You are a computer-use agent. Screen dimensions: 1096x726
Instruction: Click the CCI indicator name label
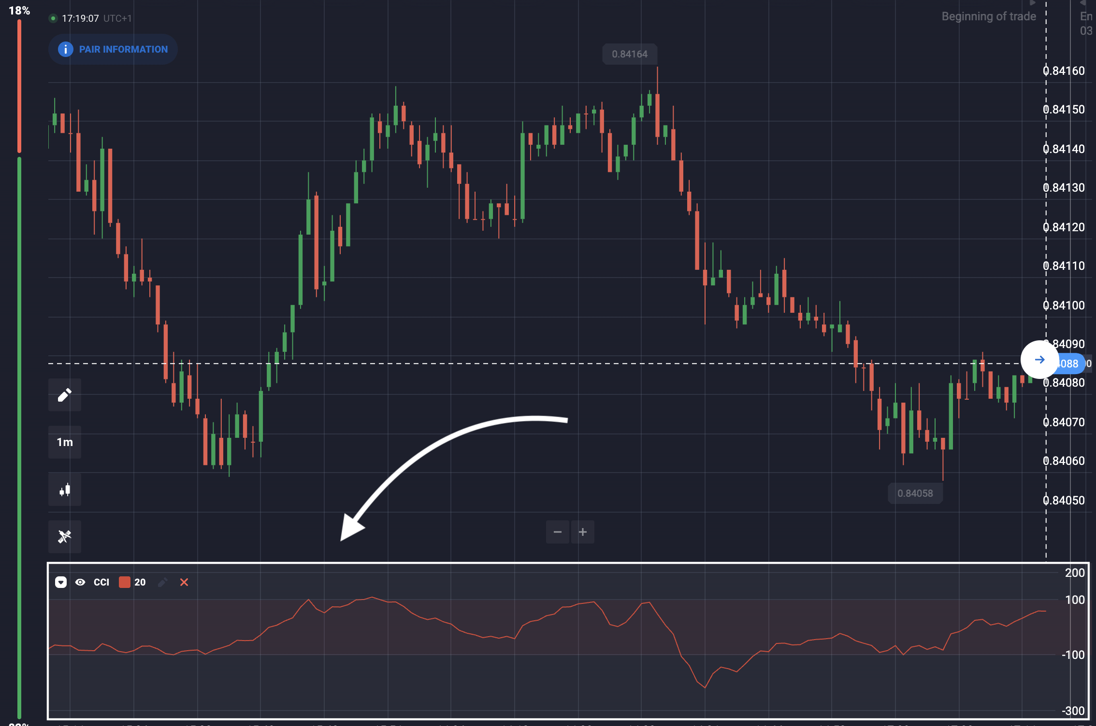click(101, 582)
